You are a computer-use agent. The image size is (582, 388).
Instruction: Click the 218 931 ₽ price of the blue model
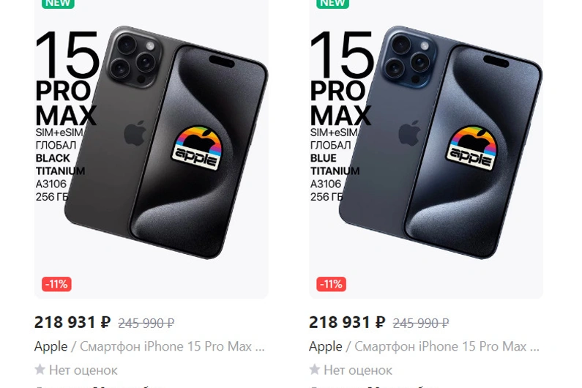click(347, 322)
